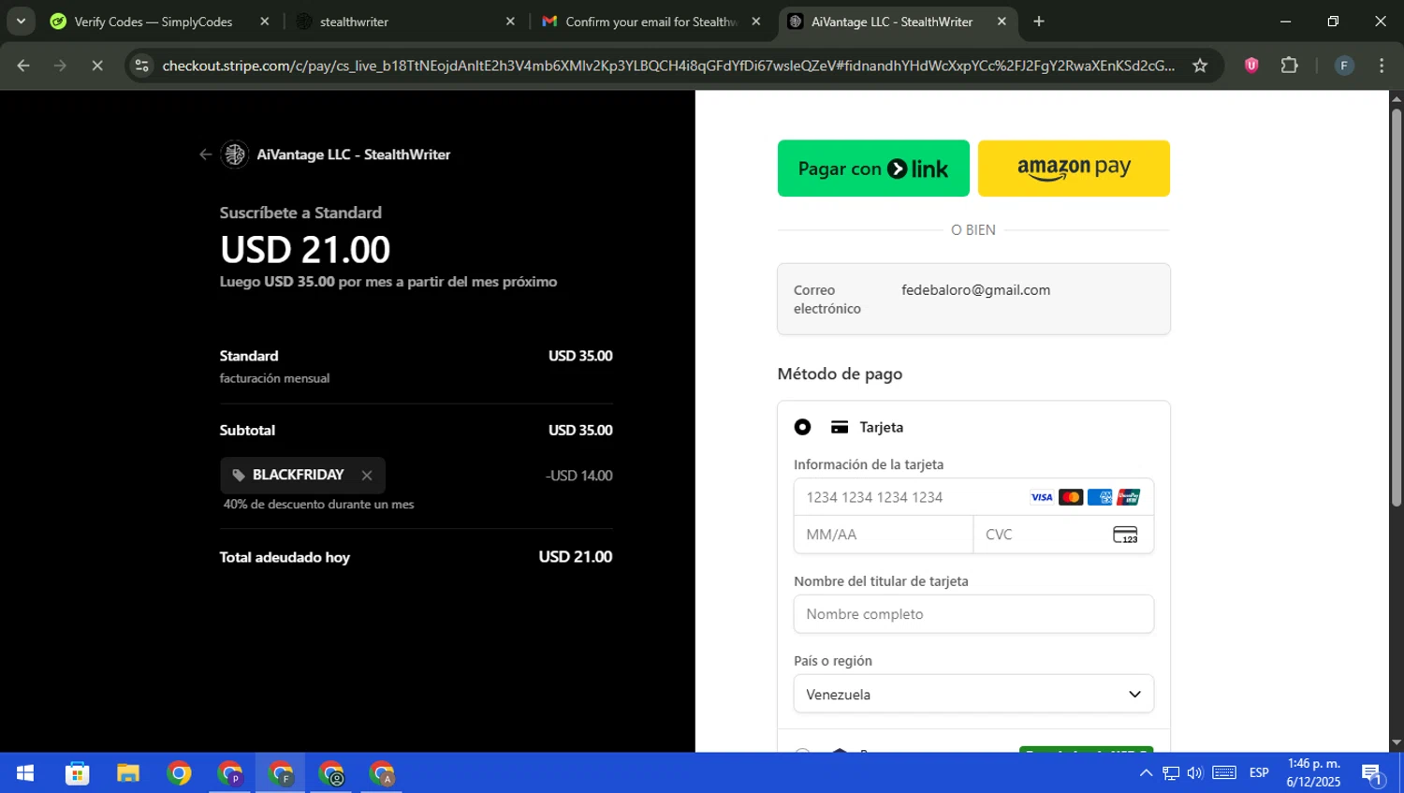
Task: Click the UnionPay brand icon
Action: tap(1129, 497)
